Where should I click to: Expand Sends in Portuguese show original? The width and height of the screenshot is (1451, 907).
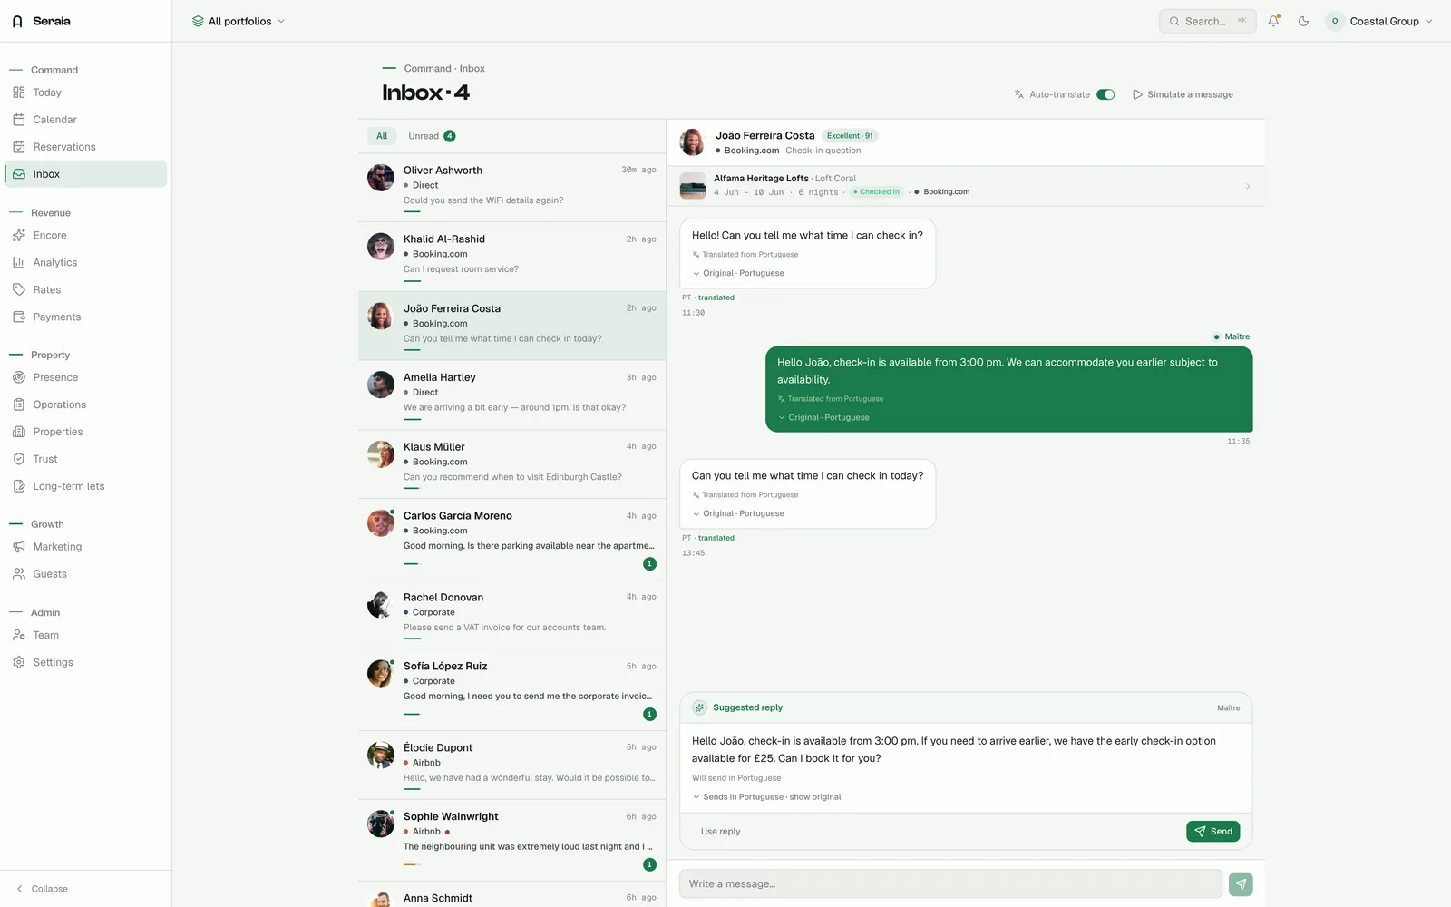[x=767, y=797]
